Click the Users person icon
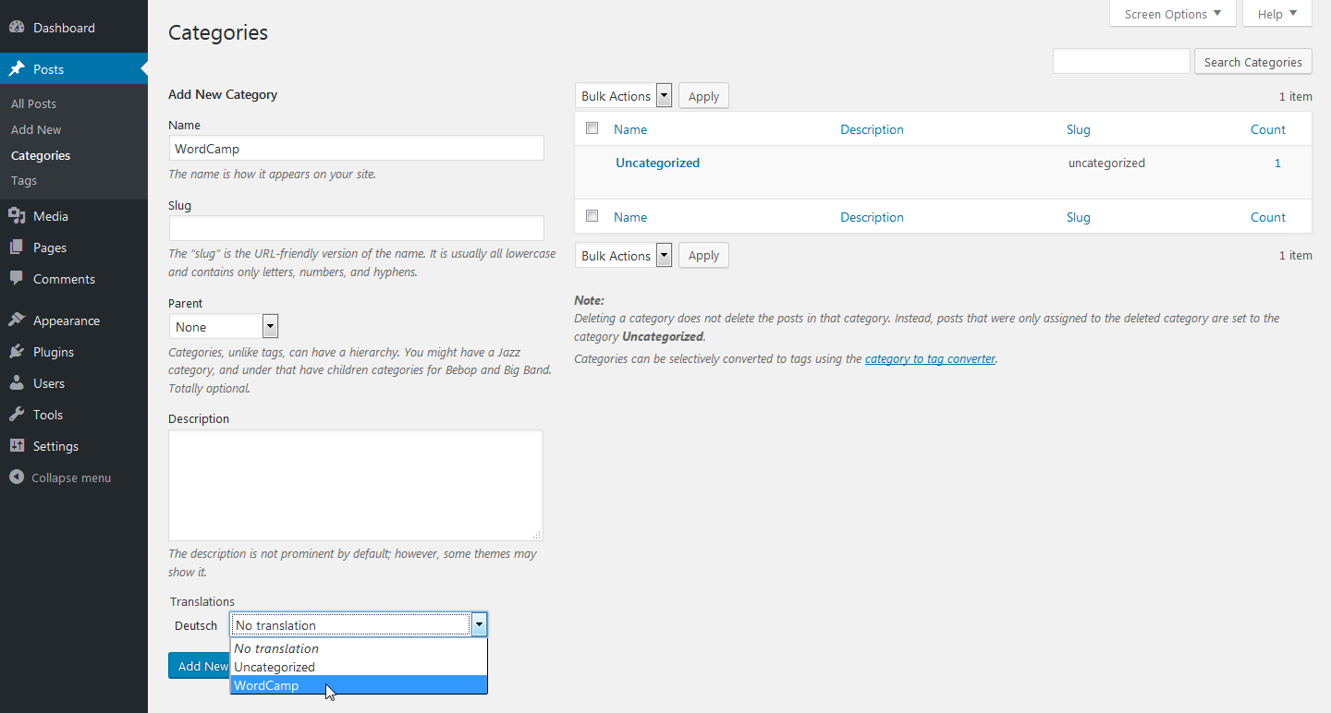The width and height of the screenshot is (1331, 713). coord(17,383)
